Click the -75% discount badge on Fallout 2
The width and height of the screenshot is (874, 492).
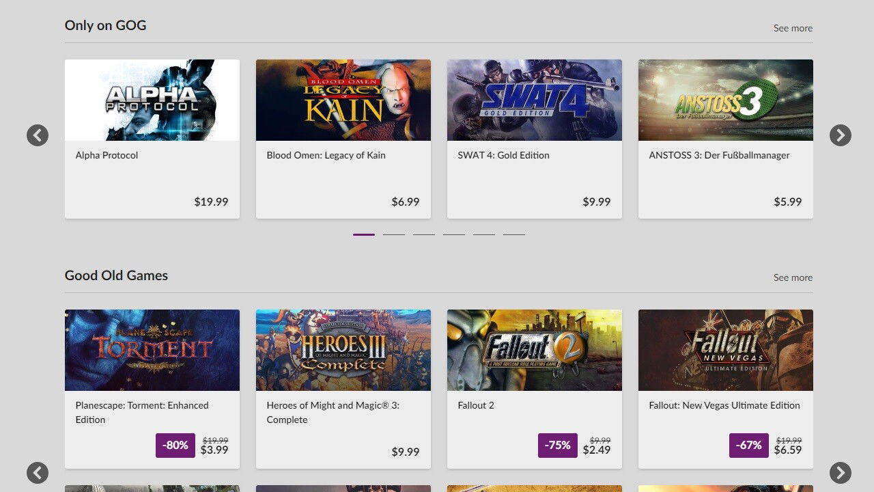tap(558, 445)
